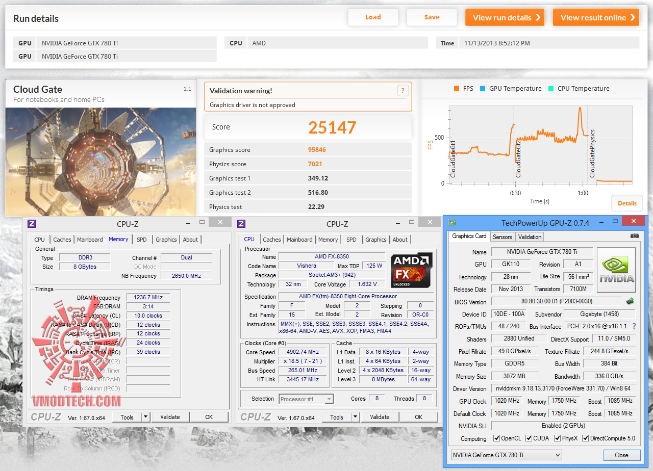Toggle the PhysX checkbox

click(558, 438)
